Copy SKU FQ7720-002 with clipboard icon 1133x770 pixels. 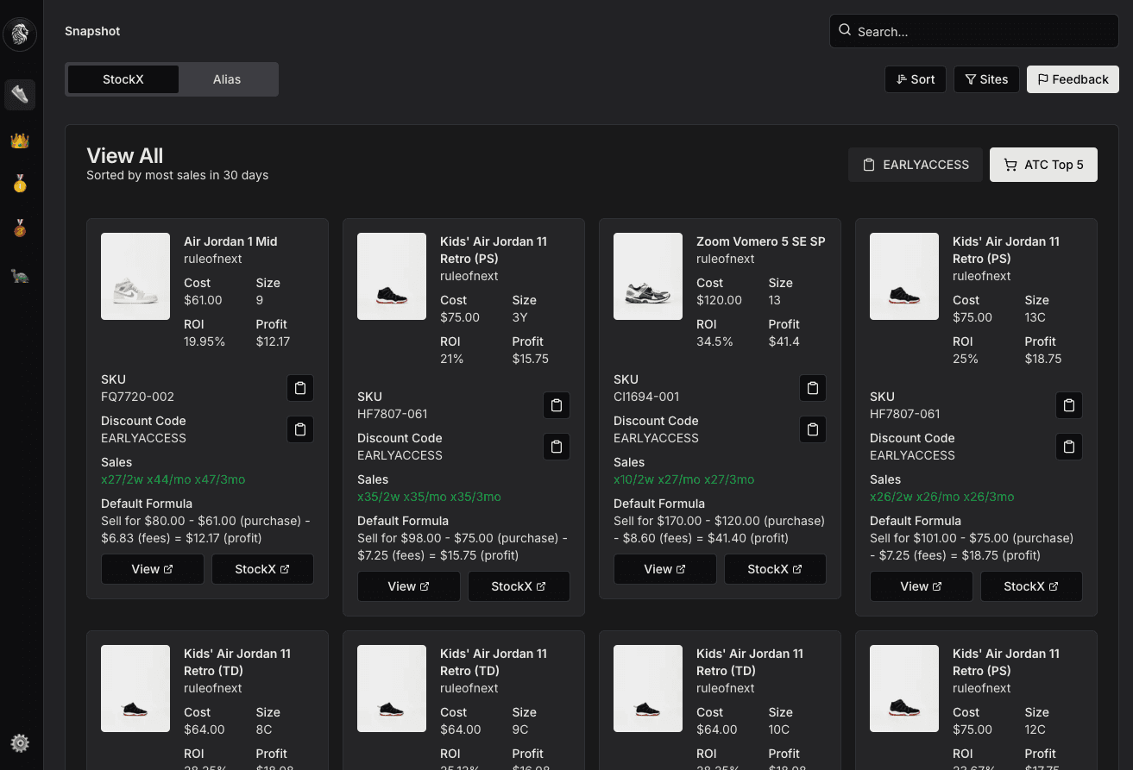click(x=300, y=388)
